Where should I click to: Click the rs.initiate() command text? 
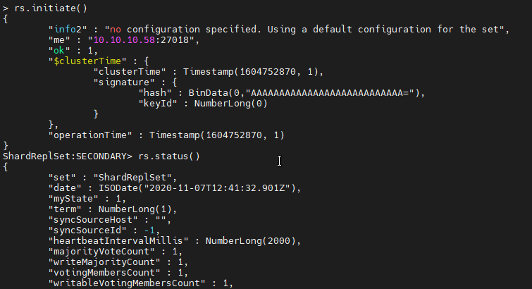point(51,8)
